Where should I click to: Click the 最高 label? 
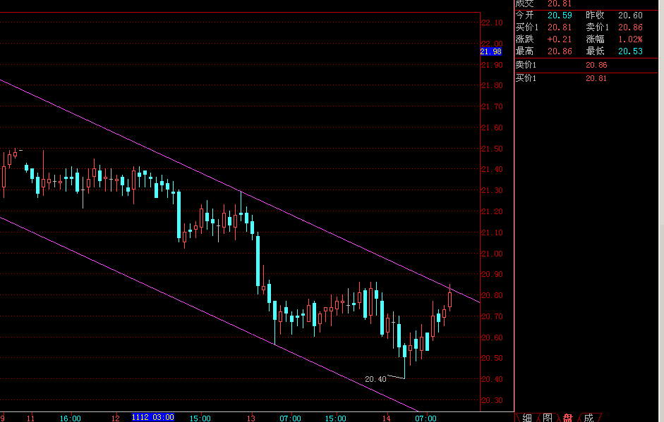pos(525,51)
